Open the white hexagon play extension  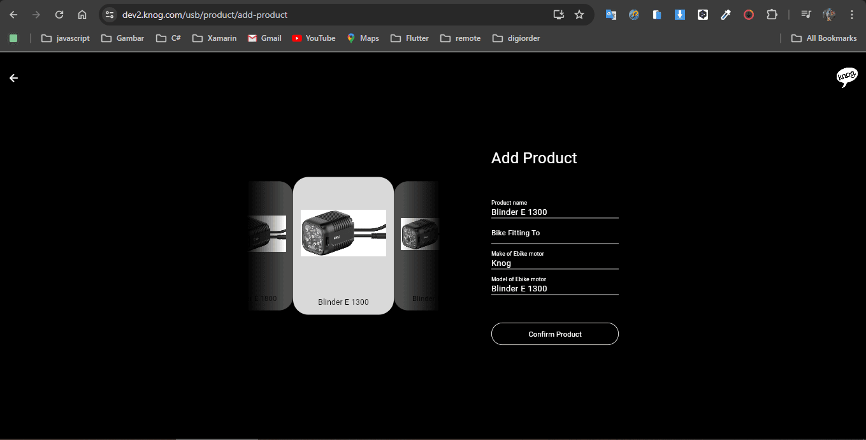pyautogui.click(x=703, y=15)
